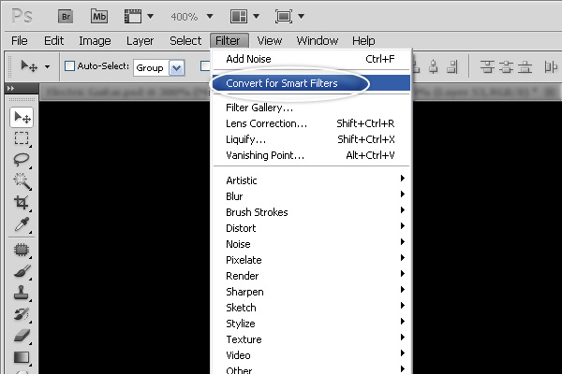Open the Move tool preset picker arrow
562x374 pixels.
click(48, 66)
